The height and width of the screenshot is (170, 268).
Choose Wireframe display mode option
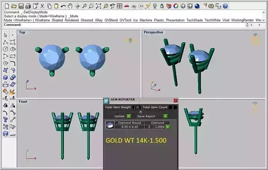[x=42, y=20]
